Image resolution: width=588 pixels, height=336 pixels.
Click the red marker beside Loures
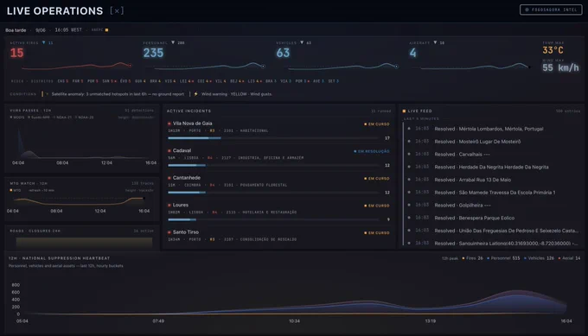[x=169, y=205]
